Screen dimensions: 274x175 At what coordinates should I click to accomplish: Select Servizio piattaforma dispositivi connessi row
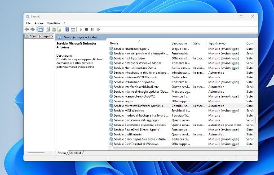pyautogui.click(x=181, y=125)
